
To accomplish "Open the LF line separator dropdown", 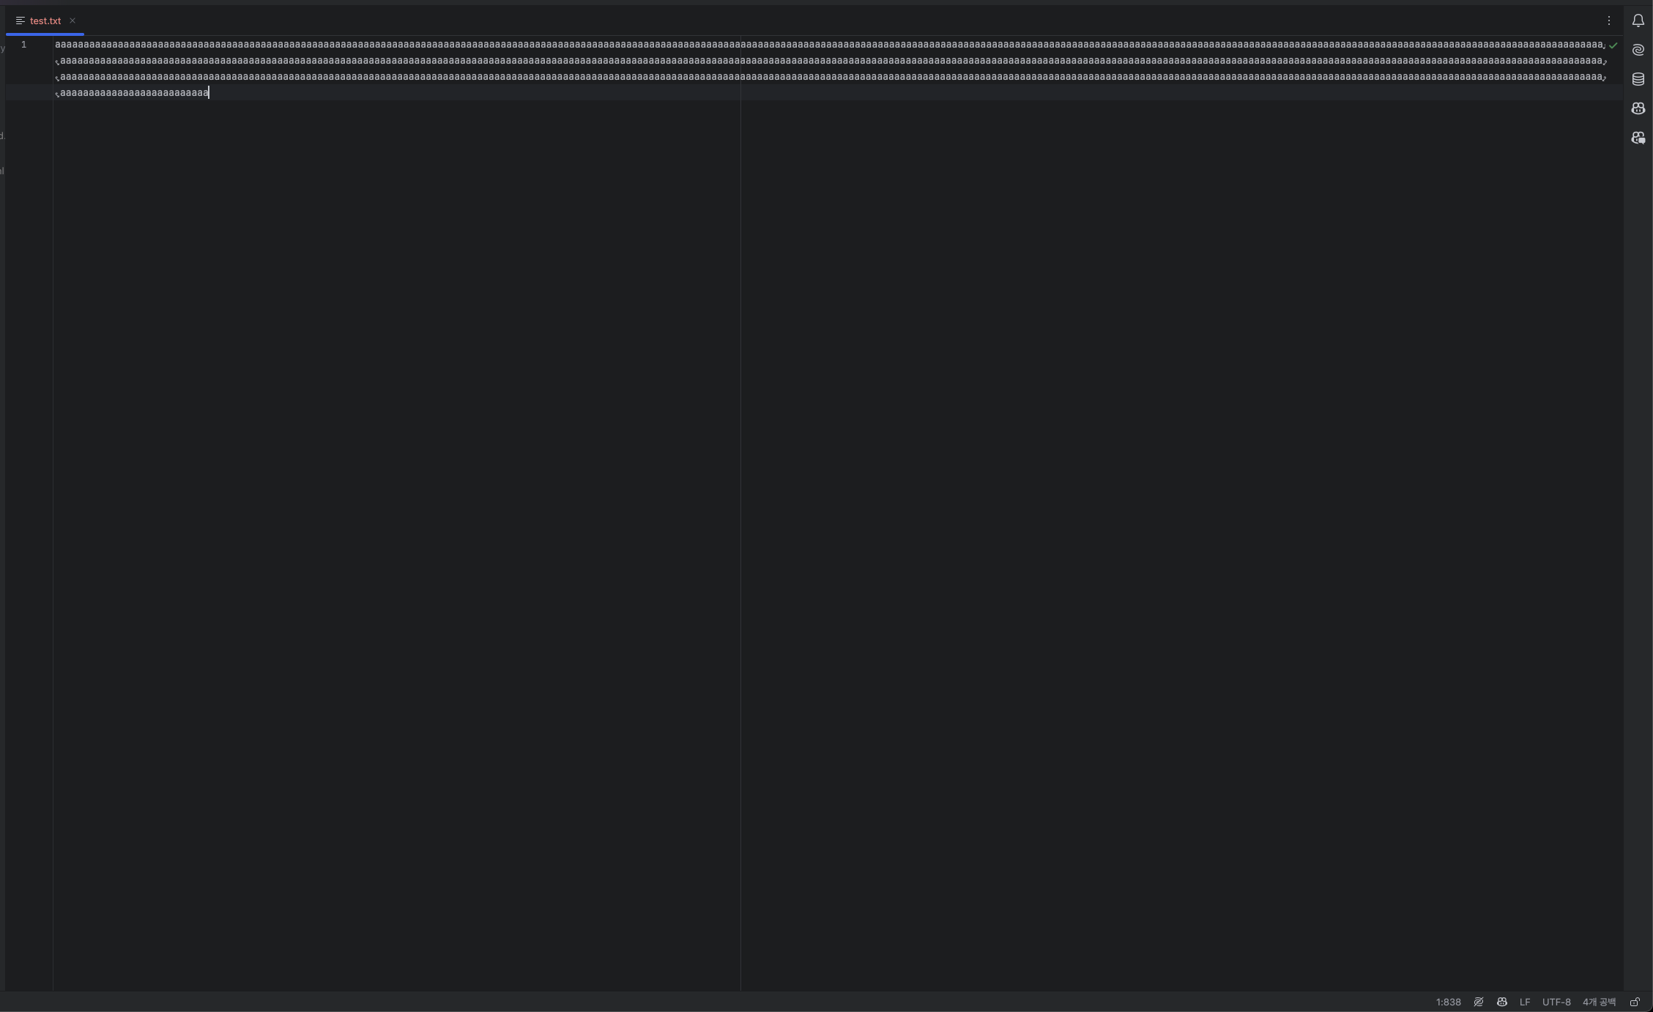I will 1525,1002.
